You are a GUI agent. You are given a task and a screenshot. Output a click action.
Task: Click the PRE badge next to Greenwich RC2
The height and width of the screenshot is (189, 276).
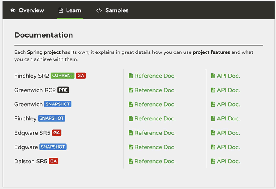63,90
